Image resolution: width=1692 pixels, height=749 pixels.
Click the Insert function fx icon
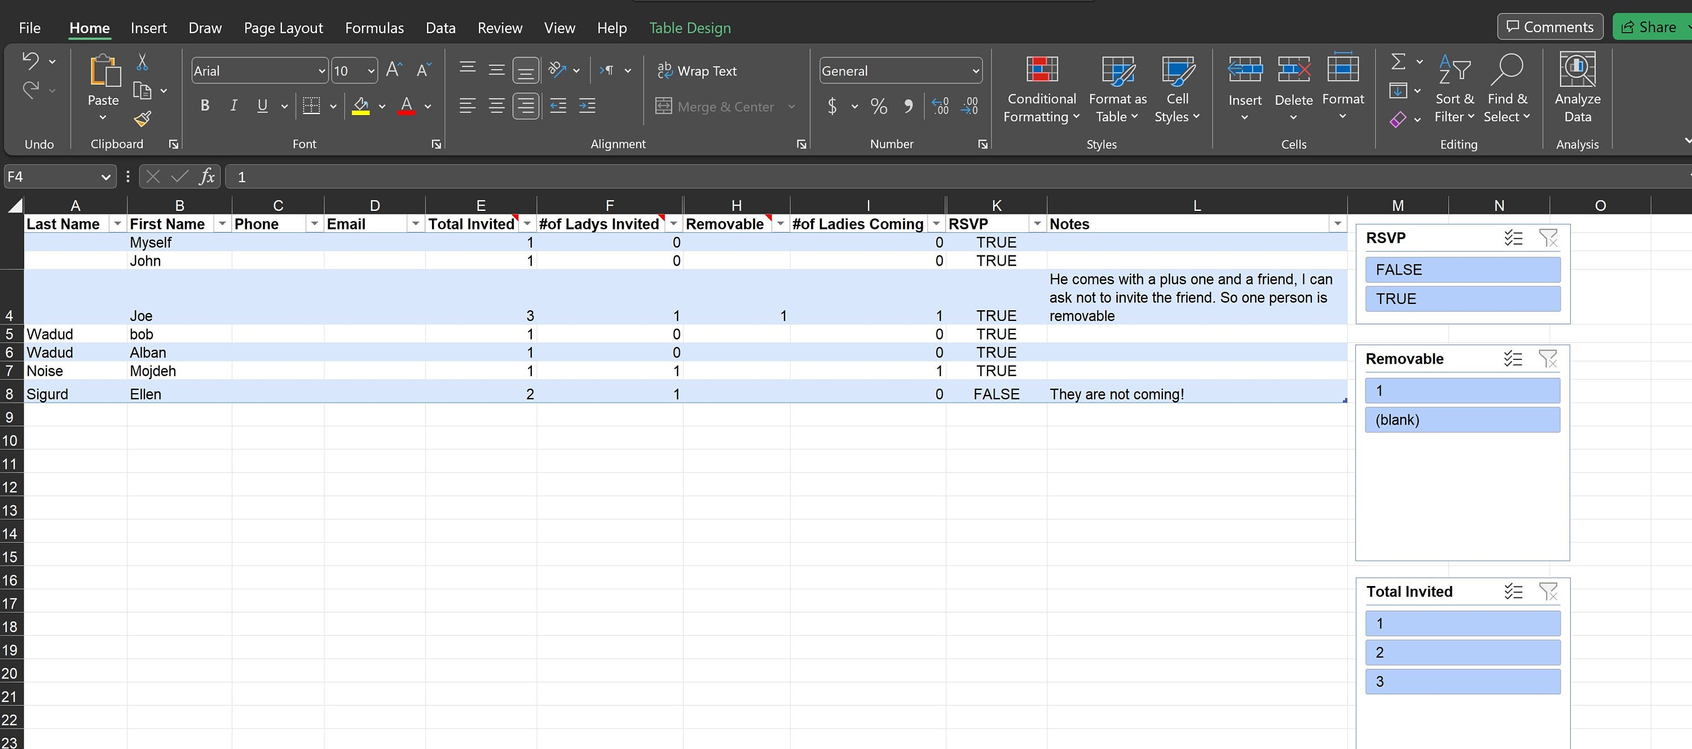point(207,176)
